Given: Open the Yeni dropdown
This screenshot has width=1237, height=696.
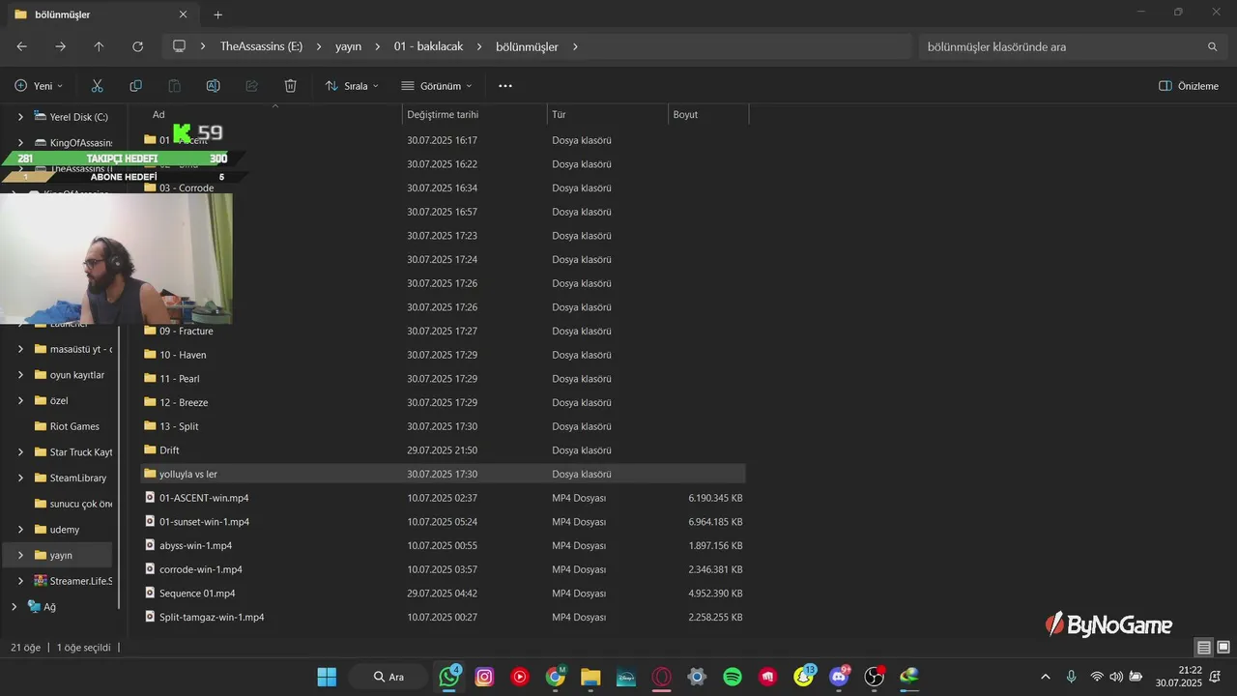Looking at the screenshot, I should 39,86.
